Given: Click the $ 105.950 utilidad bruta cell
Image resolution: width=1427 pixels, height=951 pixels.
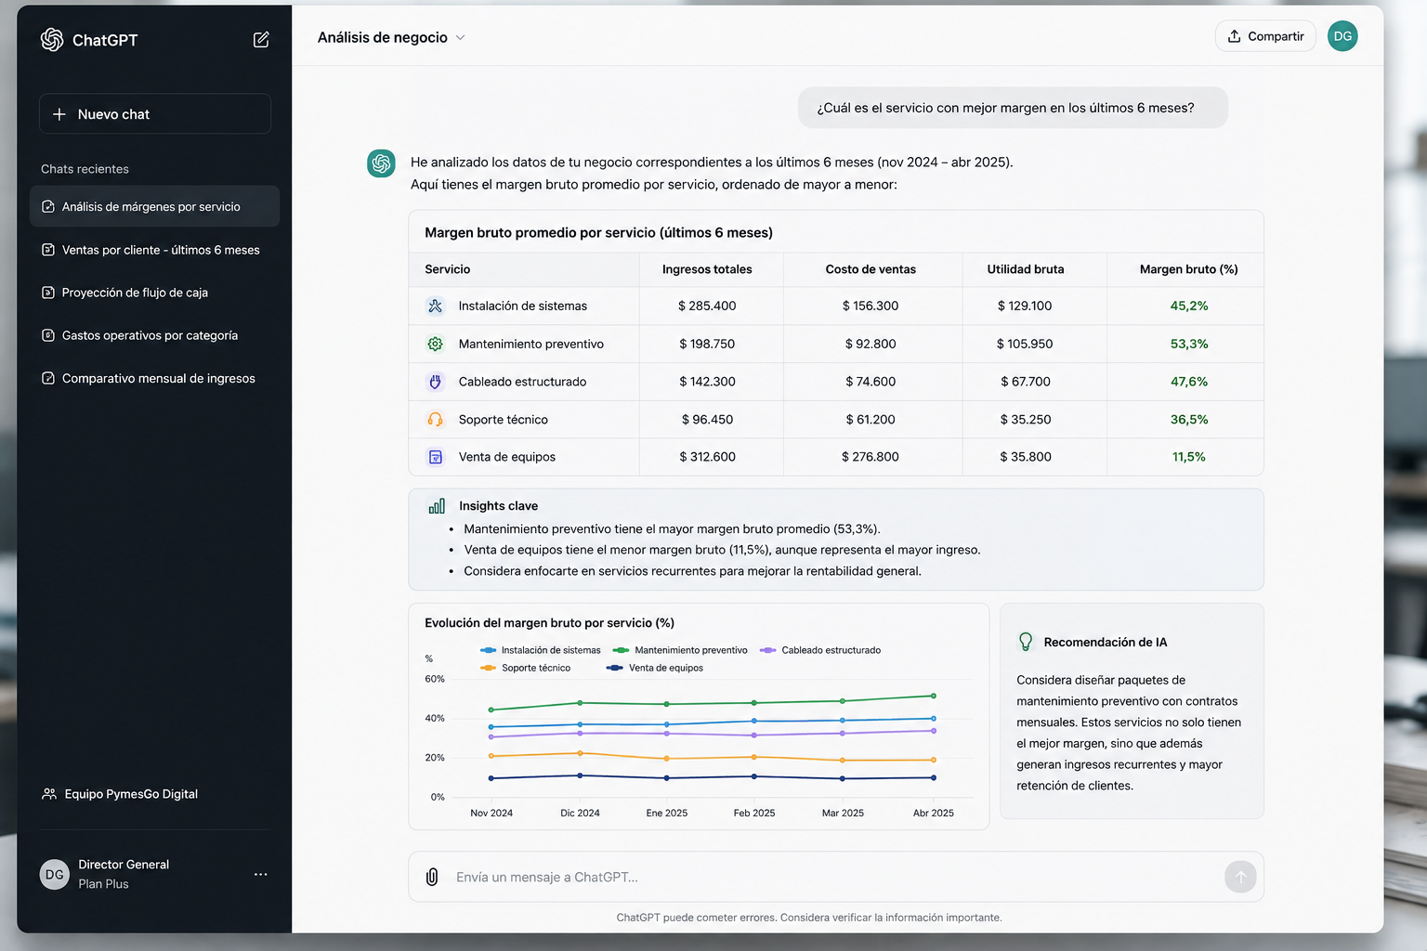Looking at the screenshot, I should tap(1025, 344).
